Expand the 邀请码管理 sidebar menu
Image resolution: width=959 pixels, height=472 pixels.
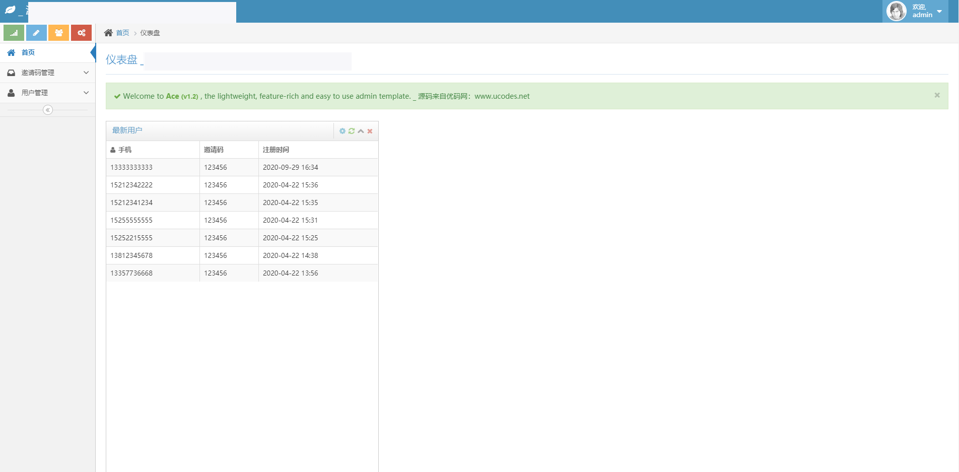(47, 73)
